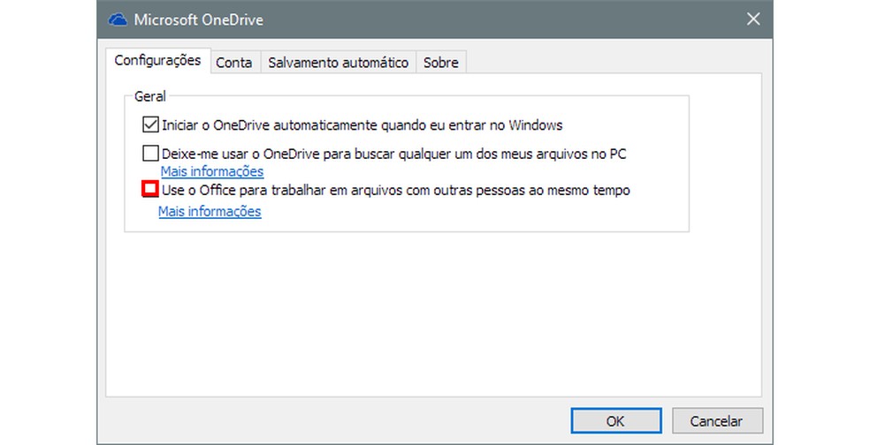This screenshot has height=445, width=870.
Task: Enable Deixe-me usar o OneDrive para buscar arquivos
Action: coord(150,153)
